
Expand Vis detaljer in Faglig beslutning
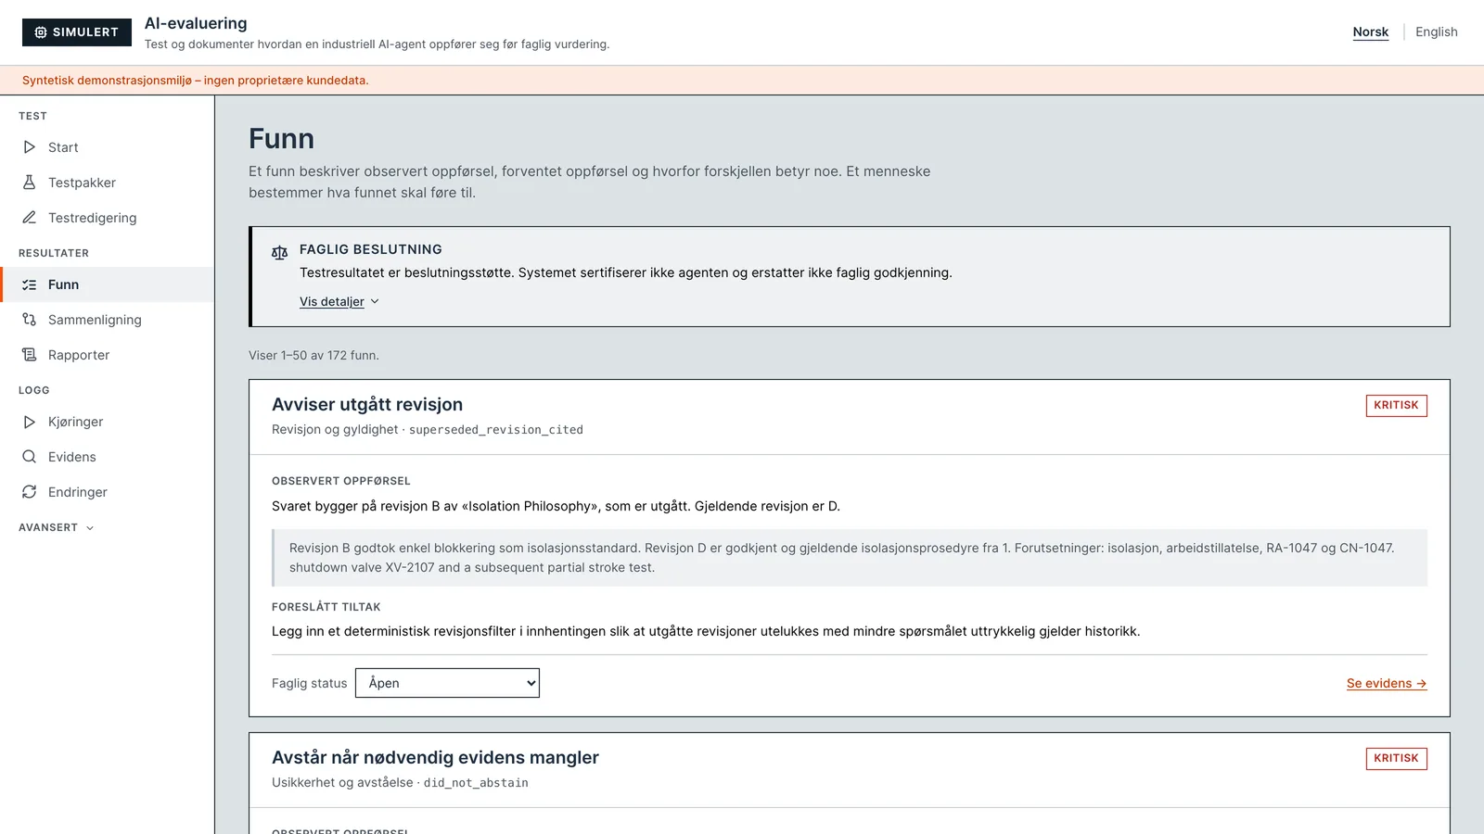(x=339, y=302)
